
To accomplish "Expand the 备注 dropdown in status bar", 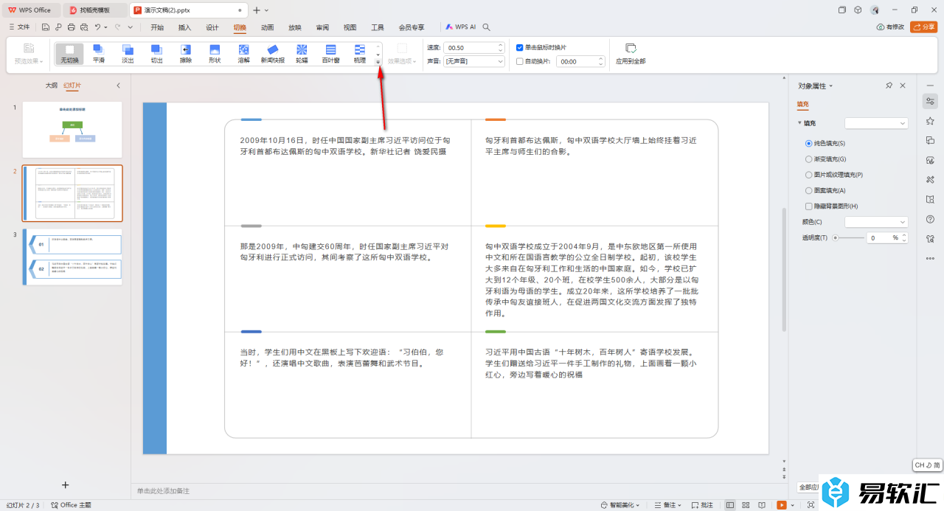I will (679, 505).
